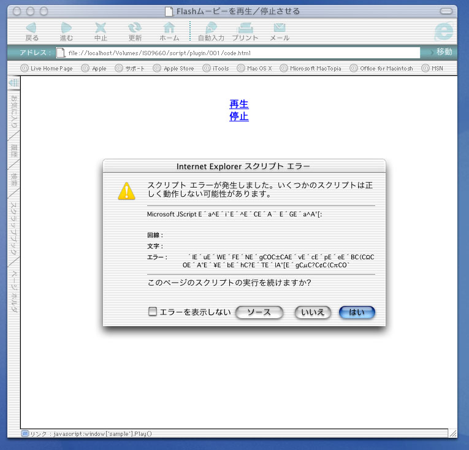The height and width of the screenshot is (450, 469).
Task: Open the サポート favorites bar link
Action: tap(130, 68)
